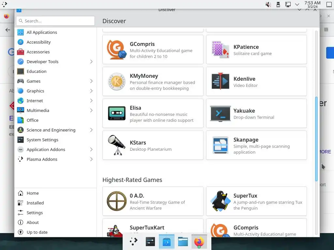Click the network tray icon
Viewport: 334px width, 250px height.
click(288, 5)
